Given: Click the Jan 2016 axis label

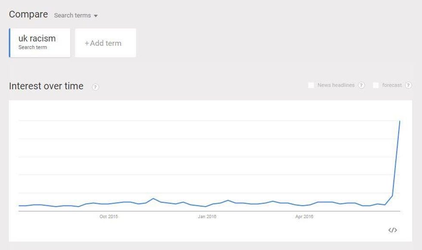Looking at the screenshot, I should tap(207, 216).
